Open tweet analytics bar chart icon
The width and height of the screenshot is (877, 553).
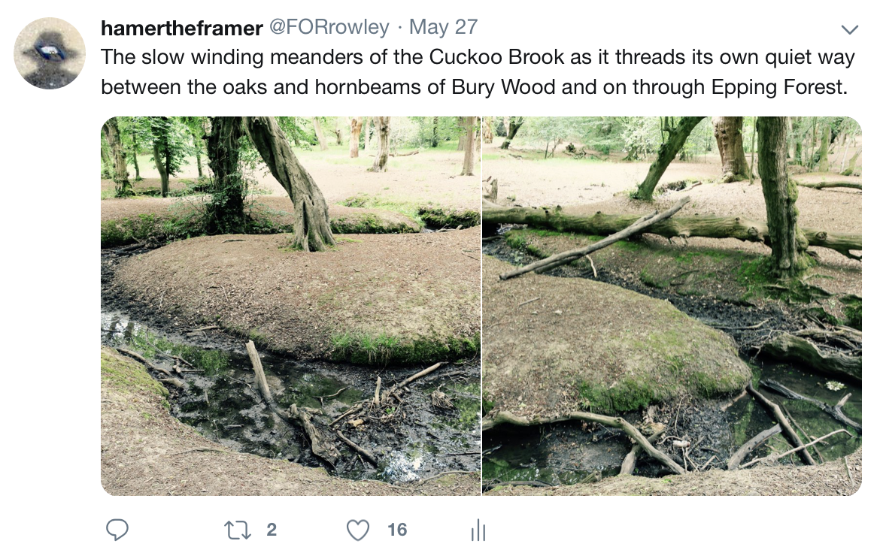478,530
